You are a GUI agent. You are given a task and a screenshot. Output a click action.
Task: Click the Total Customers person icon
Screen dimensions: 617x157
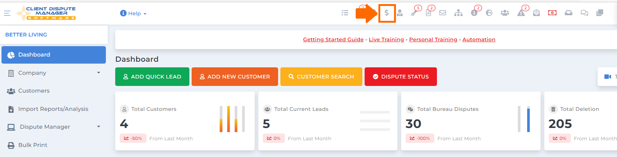pos(124,109)
